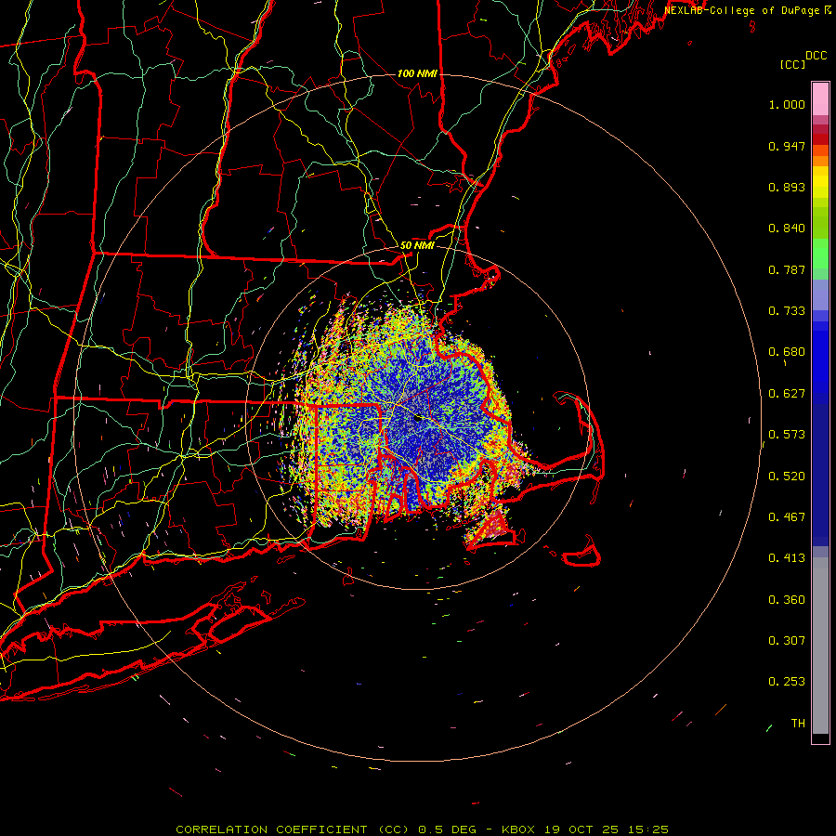The width and height of the screenshot is (836, 836).
Task: Click the [CC] units label above the scale
Action: pos(792,65)
